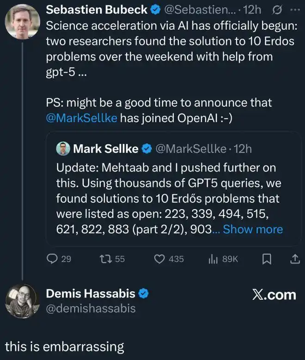Open the @MarkSellke mention link
305x360 pixels.
(81, 118)
